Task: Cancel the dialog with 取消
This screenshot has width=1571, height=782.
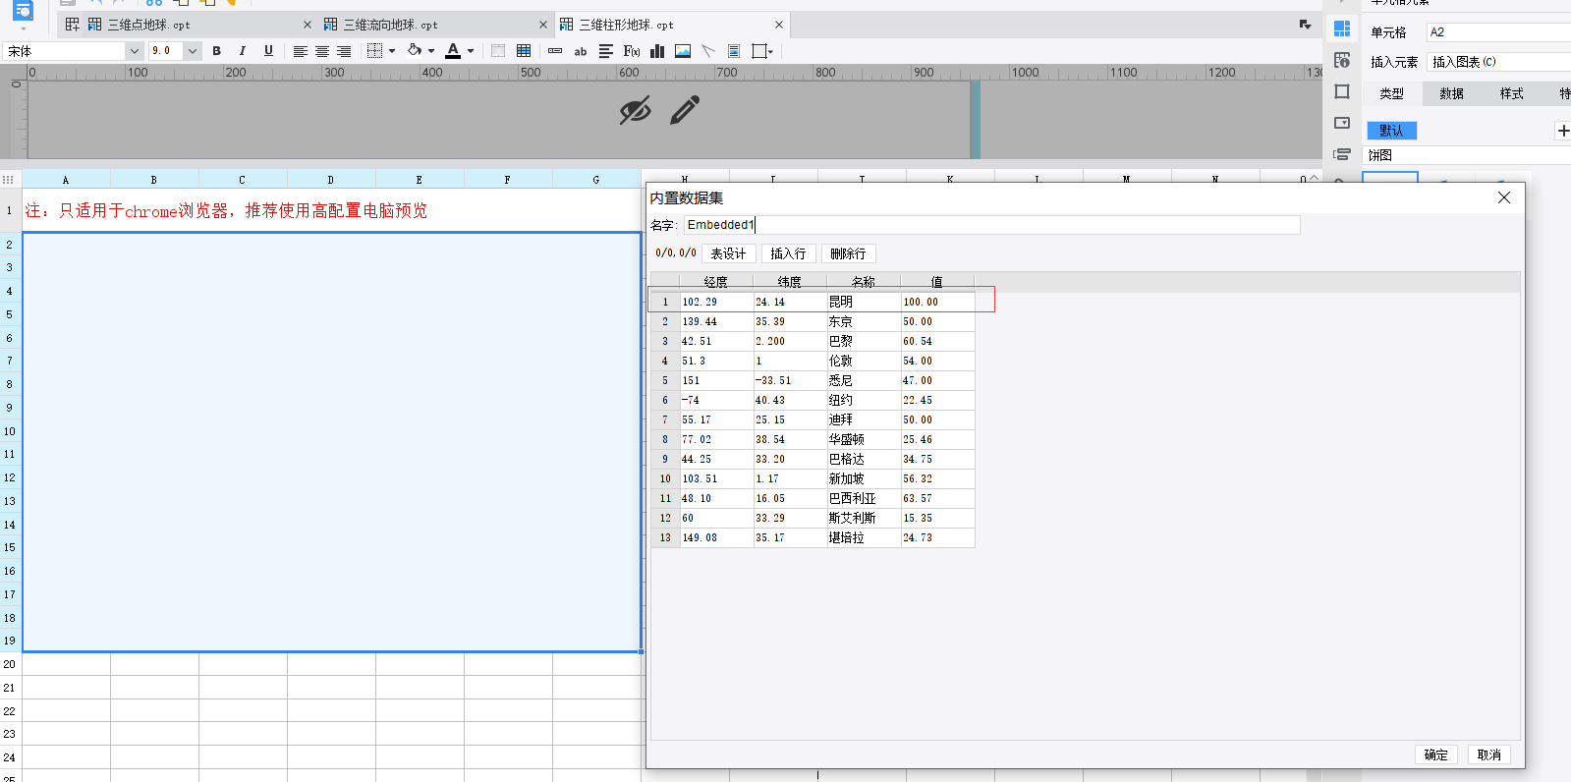Action: click(1489, 754)
